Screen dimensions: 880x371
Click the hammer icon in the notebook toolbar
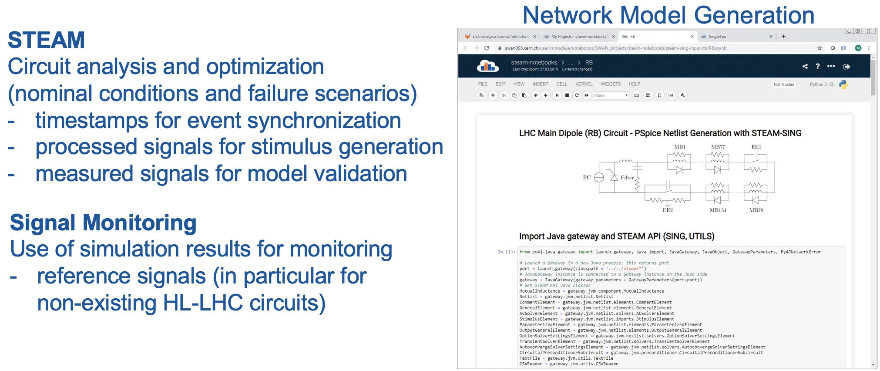click(x=683, y=95)
